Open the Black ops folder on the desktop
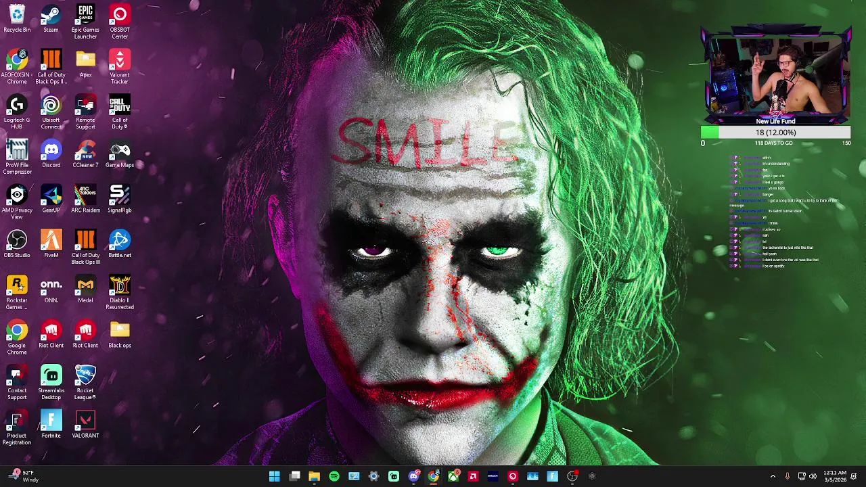866x487 pixels. click(x=120, y=335)
